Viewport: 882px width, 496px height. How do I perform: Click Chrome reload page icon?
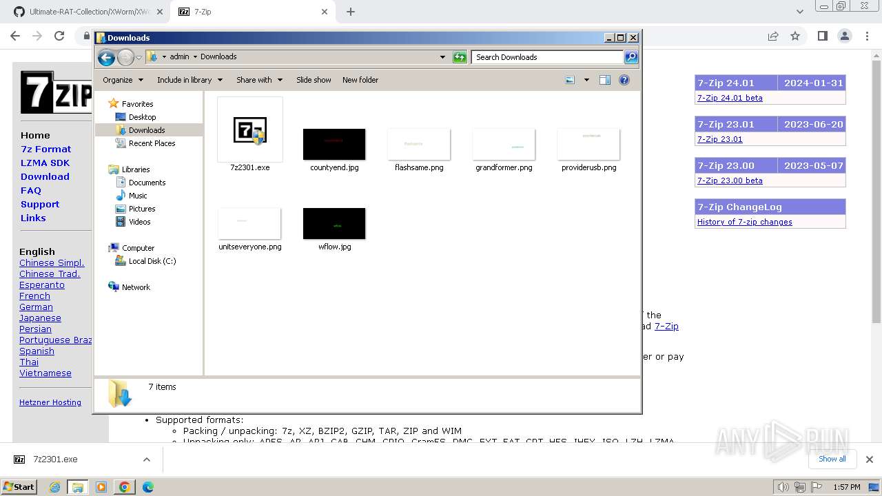(x=59, y=36)
